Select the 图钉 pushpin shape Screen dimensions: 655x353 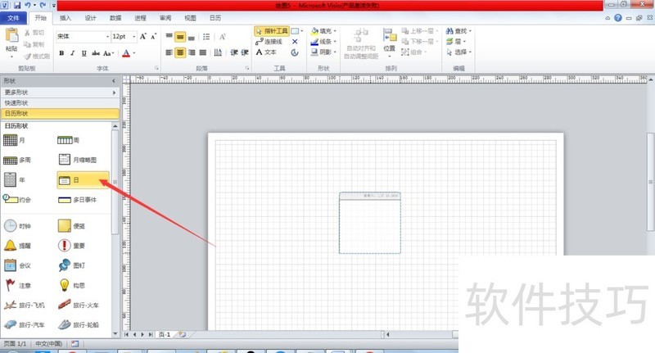click(71, 265)
